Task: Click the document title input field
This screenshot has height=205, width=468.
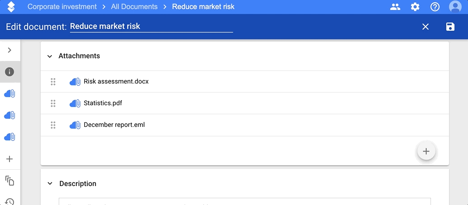Action: click(151, 27)
